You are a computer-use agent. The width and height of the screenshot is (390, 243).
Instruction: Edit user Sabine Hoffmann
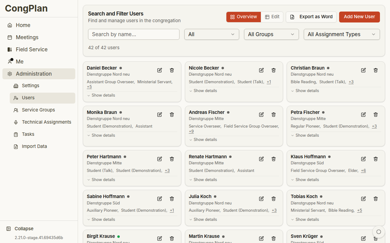pos(160,199)
